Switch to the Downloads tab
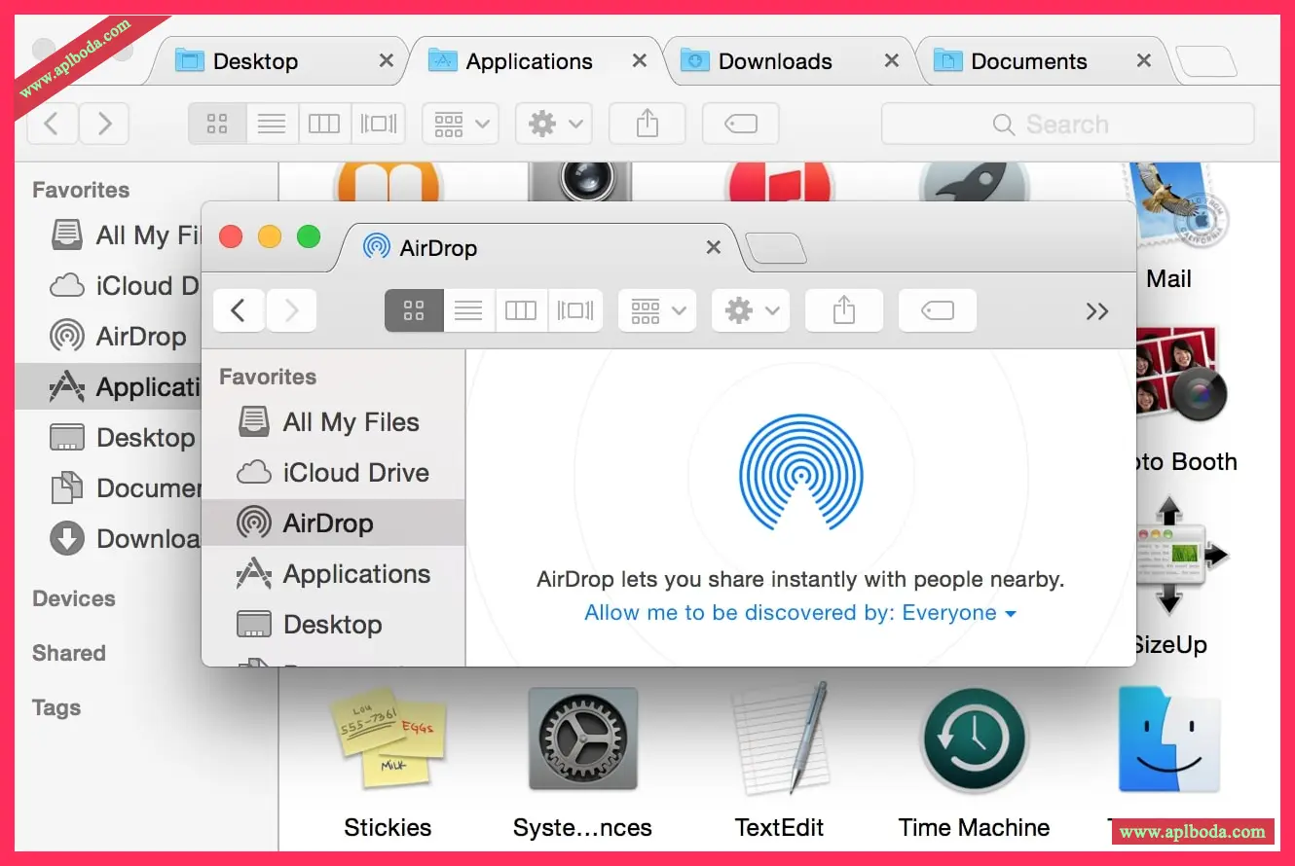Viewport: 1295px width, 866px height. tap(774, 61)
